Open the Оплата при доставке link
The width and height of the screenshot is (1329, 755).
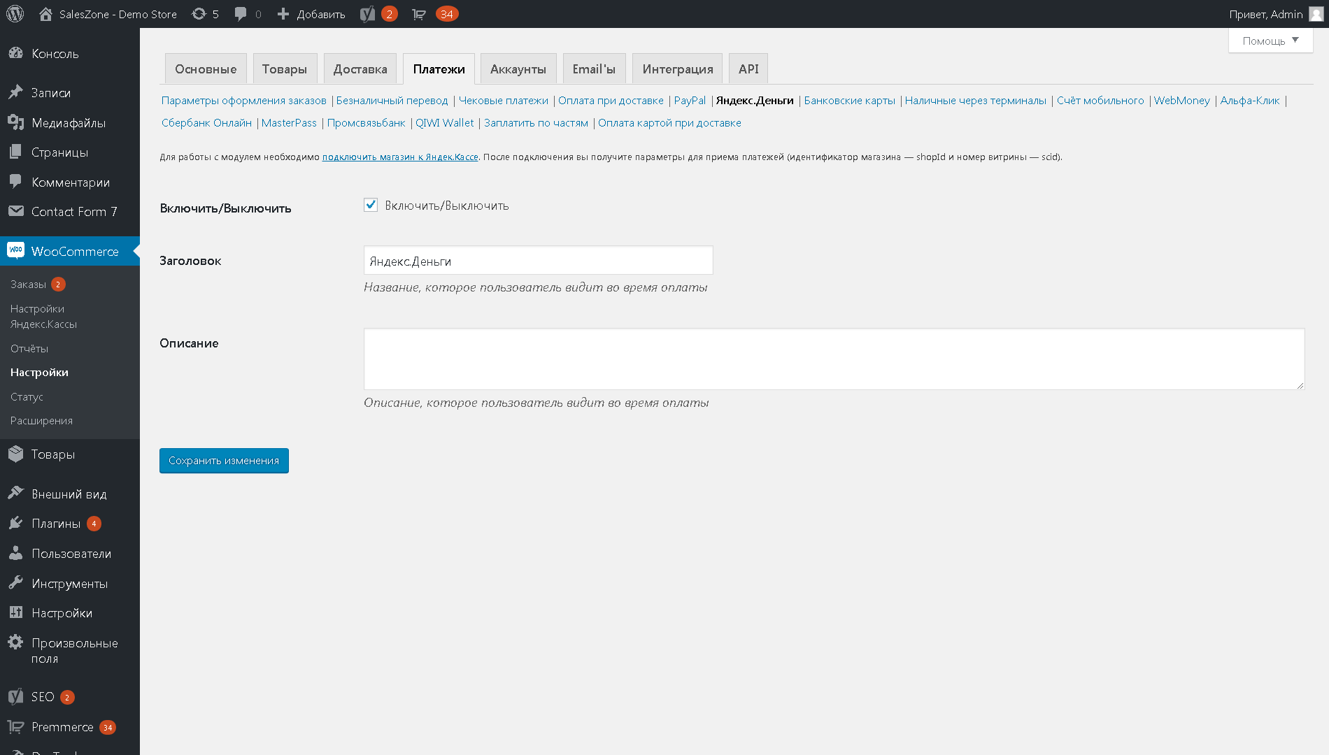coord(611,101)
